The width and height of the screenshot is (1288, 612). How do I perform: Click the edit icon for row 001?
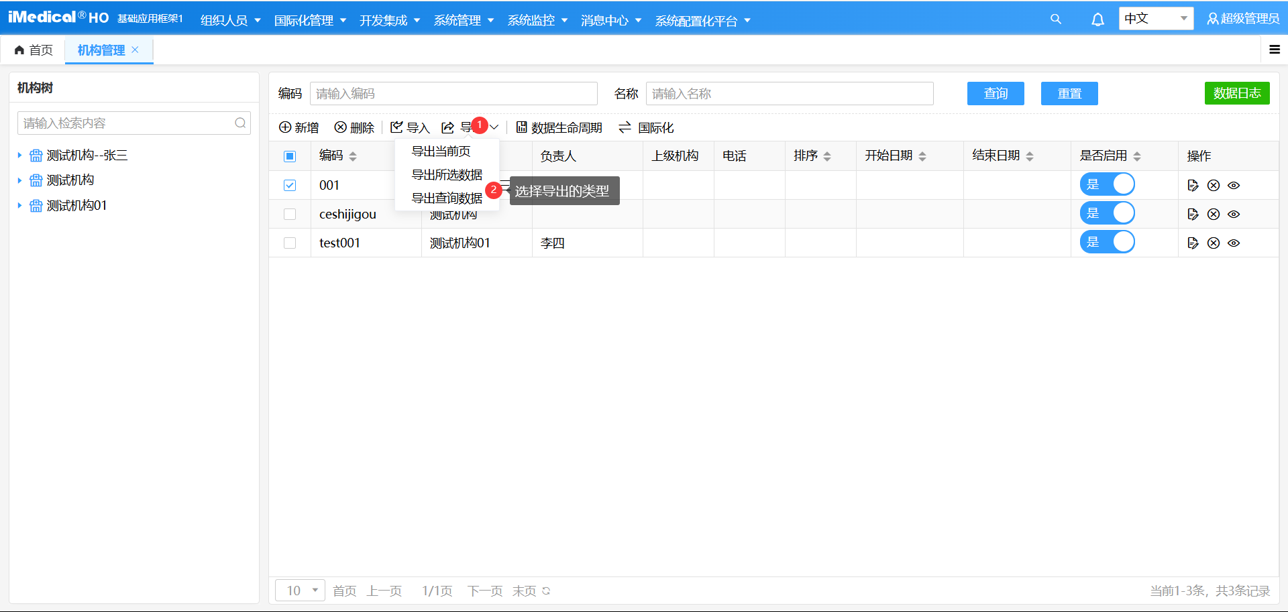point(1193,186)
